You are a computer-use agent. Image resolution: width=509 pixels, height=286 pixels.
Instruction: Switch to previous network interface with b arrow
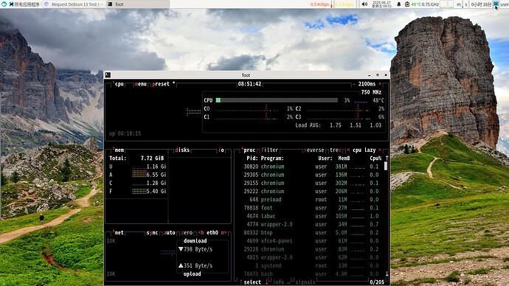coord(201,232)
